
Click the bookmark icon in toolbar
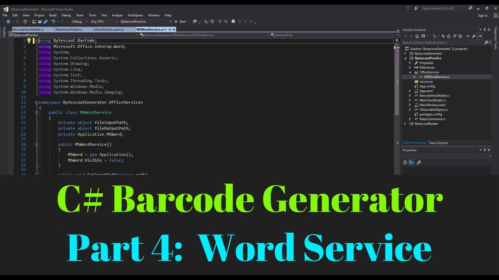[233, 21]
